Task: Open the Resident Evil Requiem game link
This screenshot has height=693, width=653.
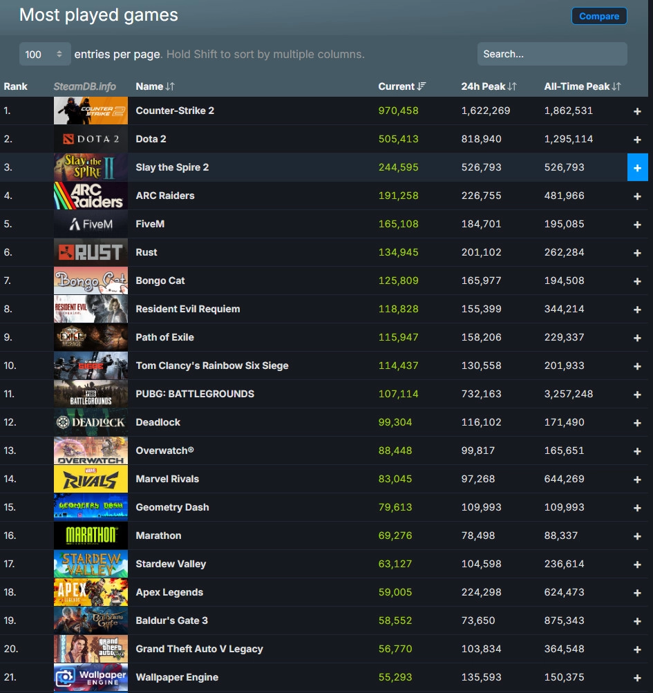Action: (x=188, y=309)
